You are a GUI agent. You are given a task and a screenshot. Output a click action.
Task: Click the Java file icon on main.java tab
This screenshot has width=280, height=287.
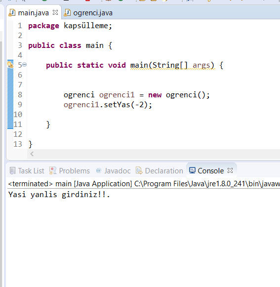pos(12,13)
